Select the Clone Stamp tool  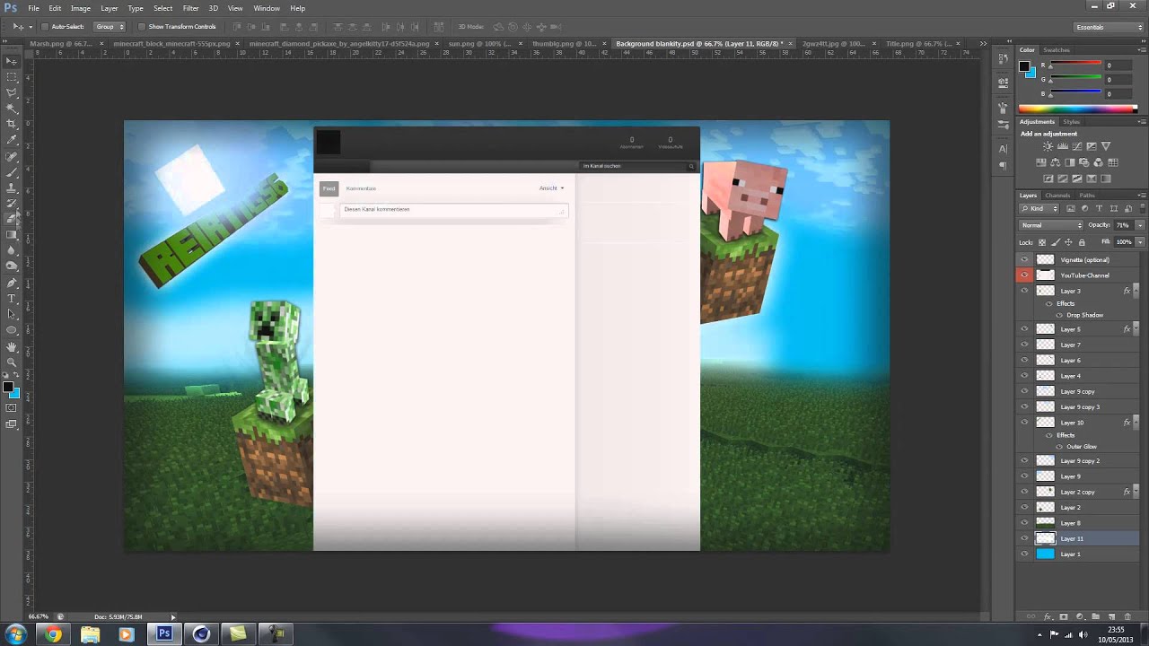[x=12, y=188]
